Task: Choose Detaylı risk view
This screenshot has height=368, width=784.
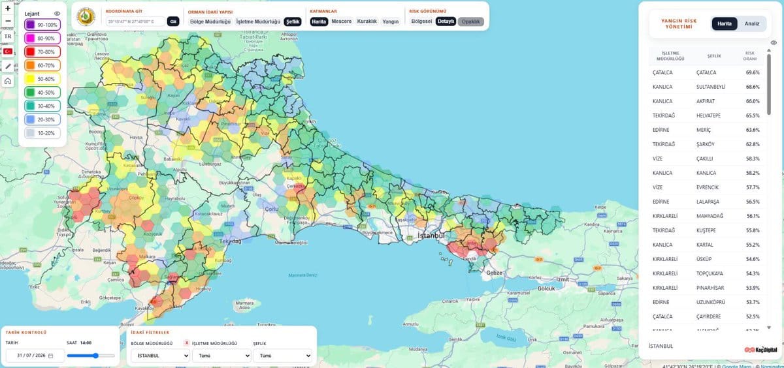Action: pos(446,22)
